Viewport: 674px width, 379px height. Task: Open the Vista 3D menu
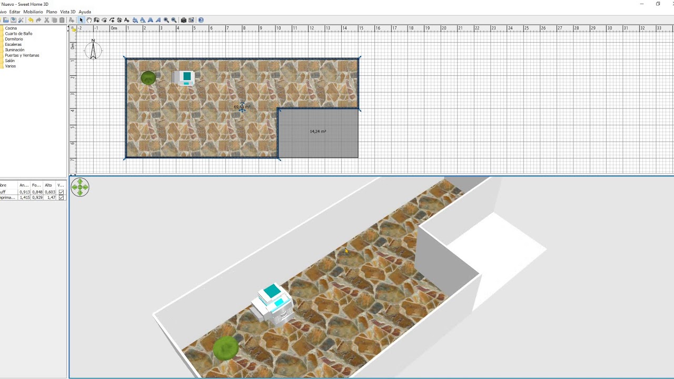(x=68, y=12)
